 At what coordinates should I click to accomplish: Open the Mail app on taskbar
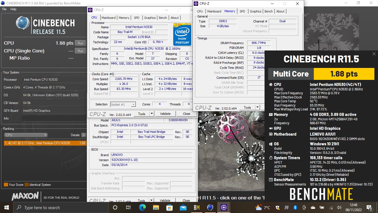point(183,207)
